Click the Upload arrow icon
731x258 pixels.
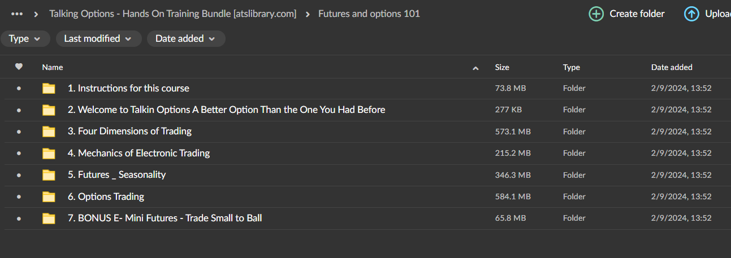(x=691, y=14)
